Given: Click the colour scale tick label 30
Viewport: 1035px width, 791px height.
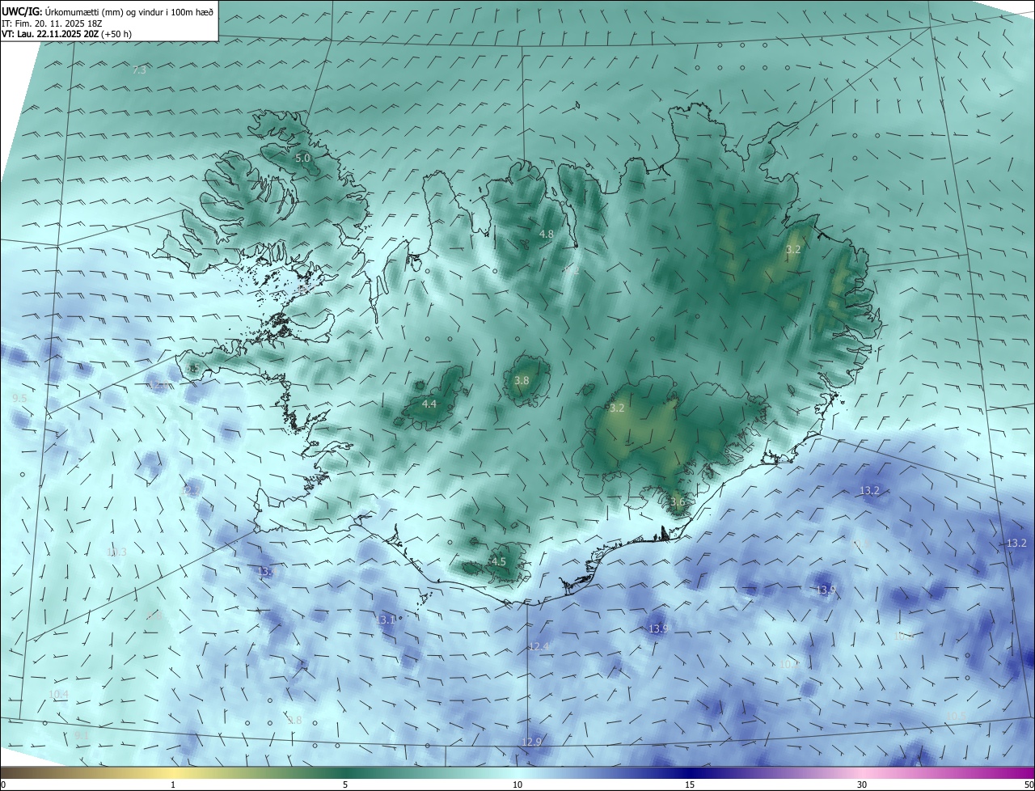Looking at the screenshot, I should pos(862,785).
